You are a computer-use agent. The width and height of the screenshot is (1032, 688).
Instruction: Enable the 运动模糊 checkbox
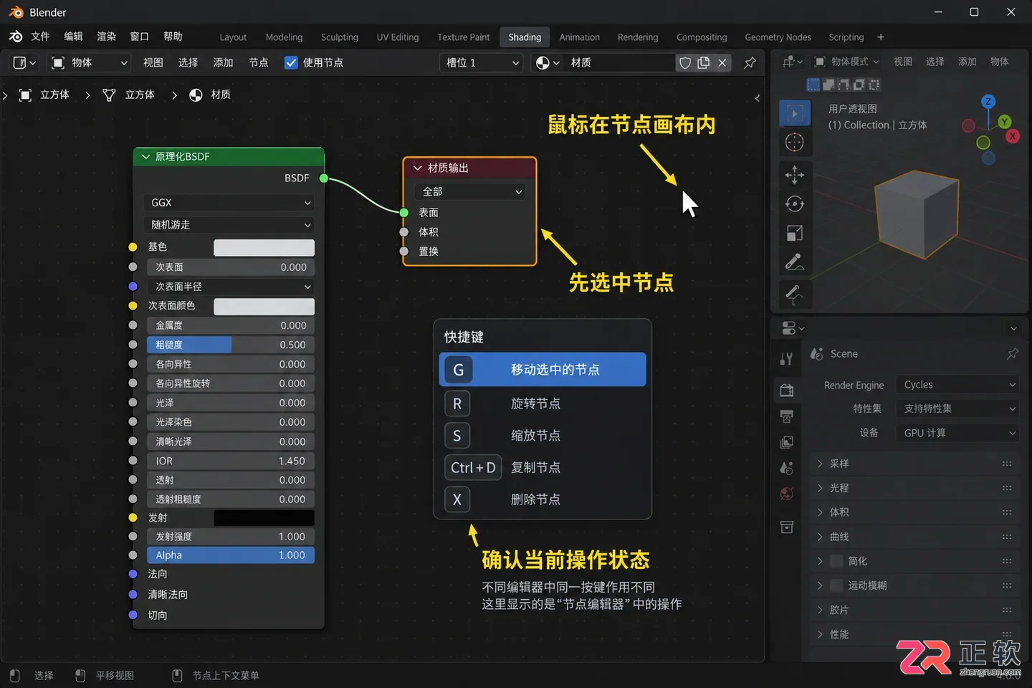[x=836, y=586]
